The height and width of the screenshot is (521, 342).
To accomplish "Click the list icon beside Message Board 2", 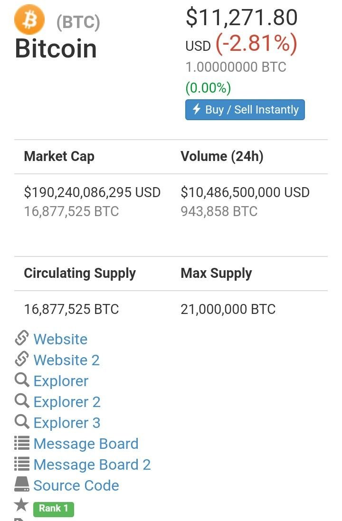I will 21,464.
